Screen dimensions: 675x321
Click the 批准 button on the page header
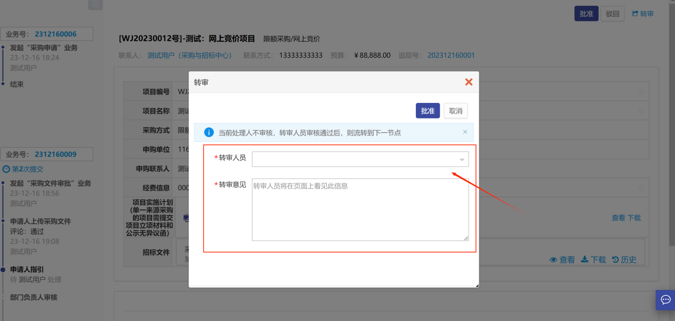coord(586,14)
